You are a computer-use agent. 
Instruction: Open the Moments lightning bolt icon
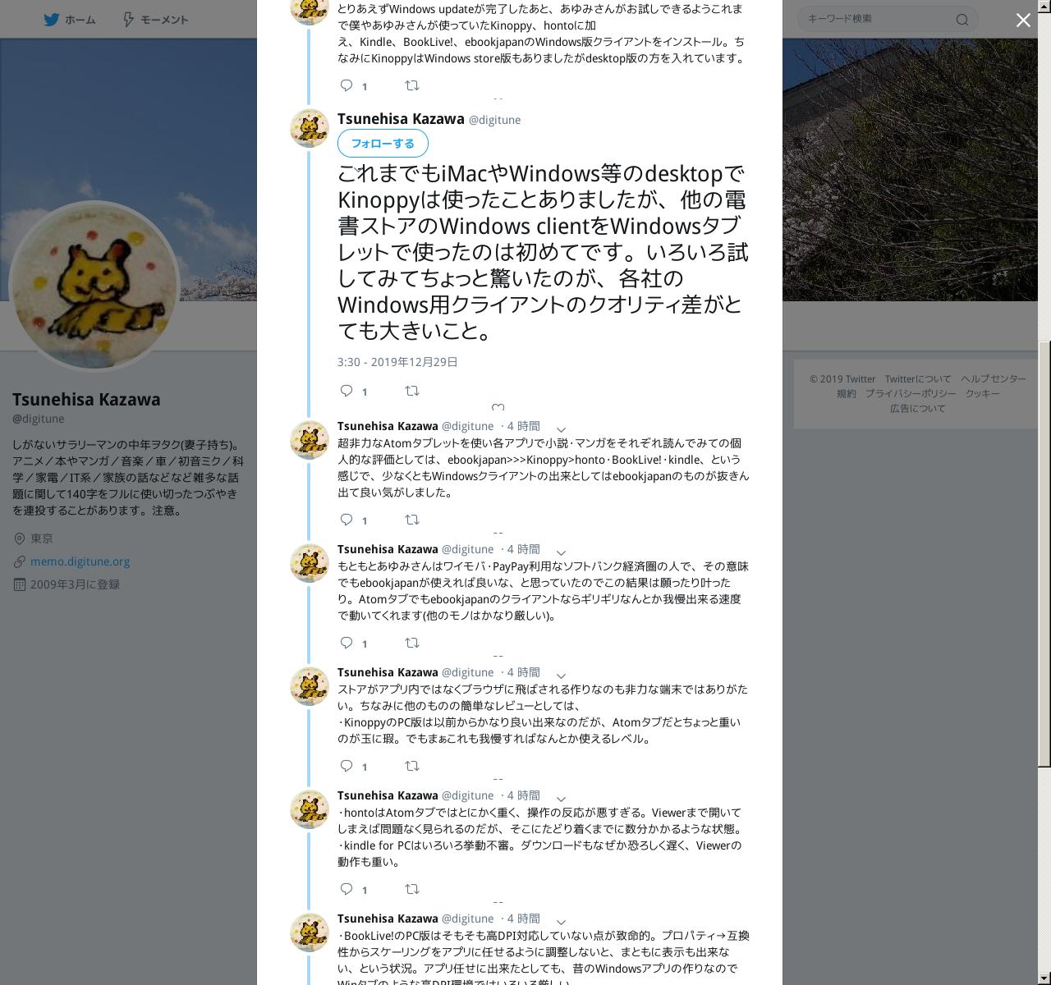[x=128, y=19]
